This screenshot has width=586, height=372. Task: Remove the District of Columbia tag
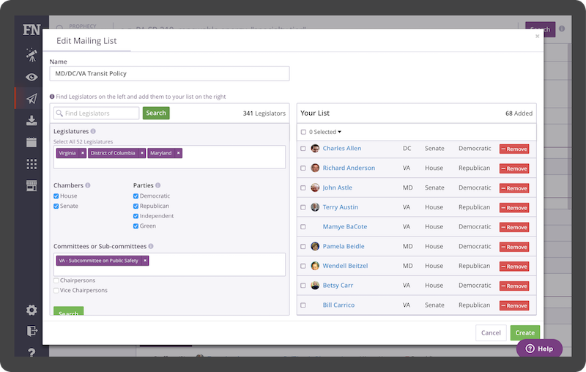(x=142, y=153)
